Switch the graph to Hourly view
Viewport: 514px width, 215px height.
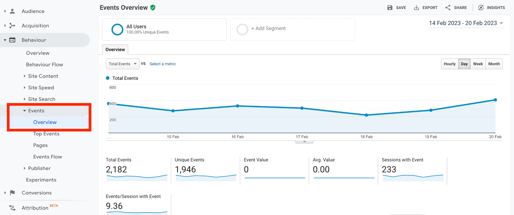pyautogui.click(x=449, y=64)
